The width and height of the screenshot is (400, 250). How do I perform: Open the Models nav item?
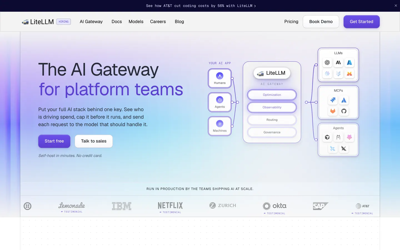coord(136,22)
